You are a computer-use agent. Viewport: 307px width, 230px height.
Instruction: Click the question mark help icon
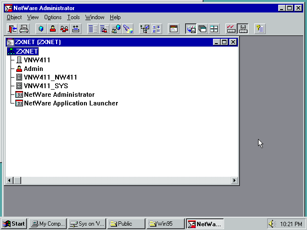[260, 29]
